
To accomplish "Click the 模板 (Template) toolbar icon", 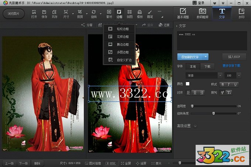I will click(140, 14).
